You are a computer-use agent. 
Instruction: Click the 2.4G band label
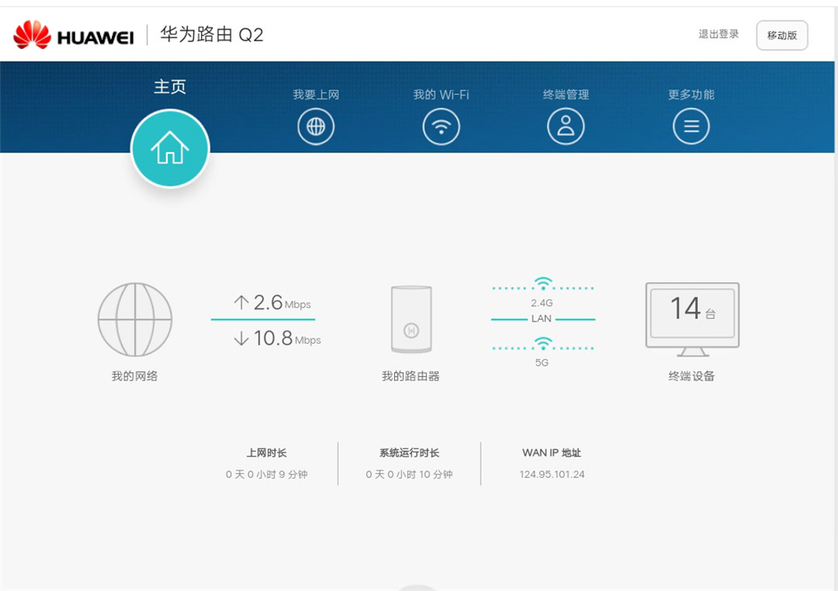click(x=542, y=303)
